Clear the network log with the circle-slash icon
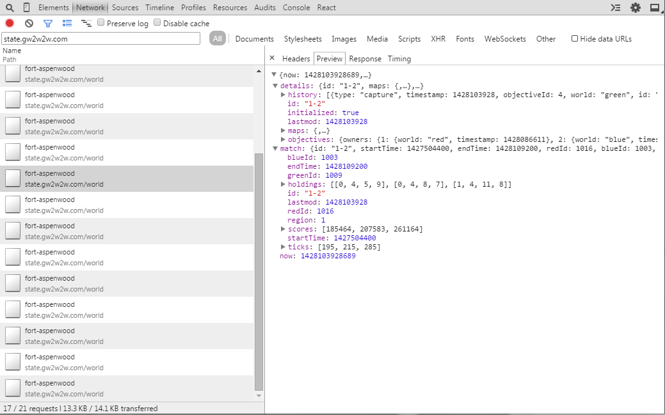The height and width of the screenshot is (415, 665). click(x=29, y=23)
